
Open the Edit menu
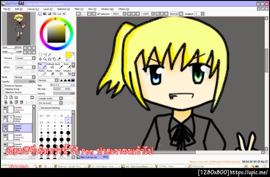click(19, 9)
